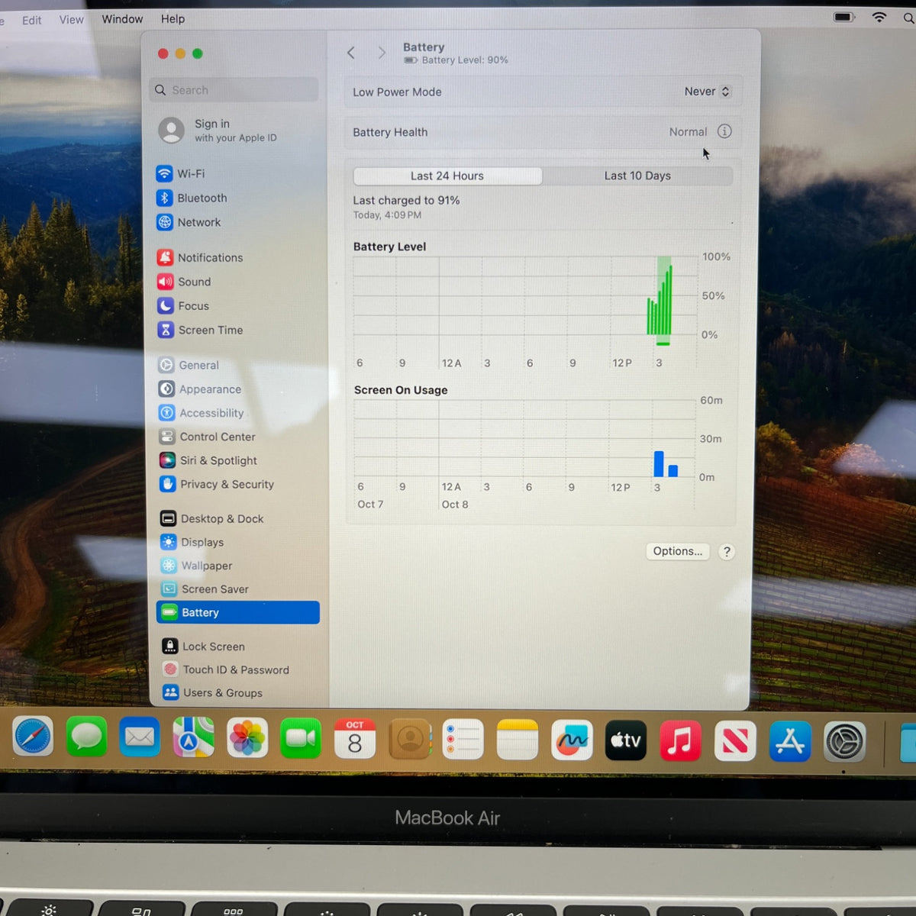Open Notes from the Dock
The height and width of the screenshot is (916, 916).
[x=517, y=740]
